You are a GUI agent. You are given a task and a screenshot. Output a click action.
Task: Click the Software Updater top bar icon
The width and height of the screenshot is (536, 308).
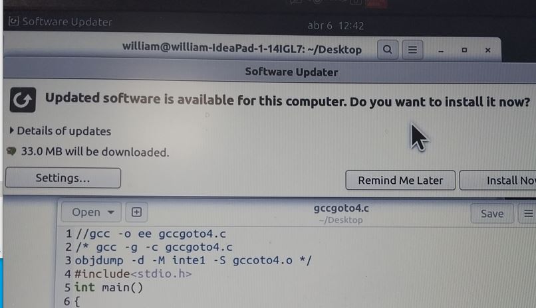tap(13, 21)
